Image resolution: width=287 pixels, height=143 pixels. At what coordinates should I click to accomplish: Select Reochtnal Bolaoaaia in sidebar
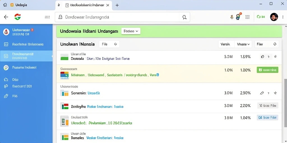point(28,44)
